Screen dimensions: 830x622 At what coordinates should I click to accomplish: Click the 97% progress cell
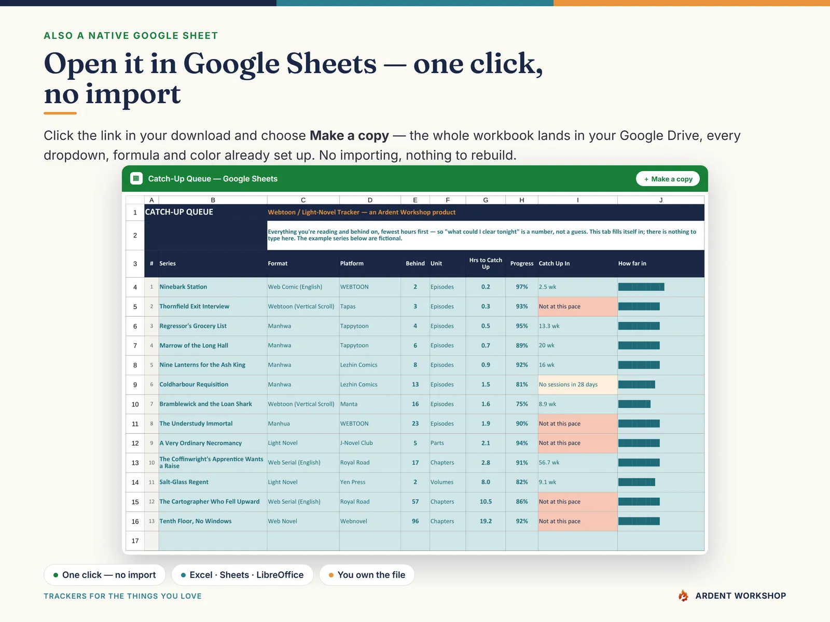[x=522, y=287]
